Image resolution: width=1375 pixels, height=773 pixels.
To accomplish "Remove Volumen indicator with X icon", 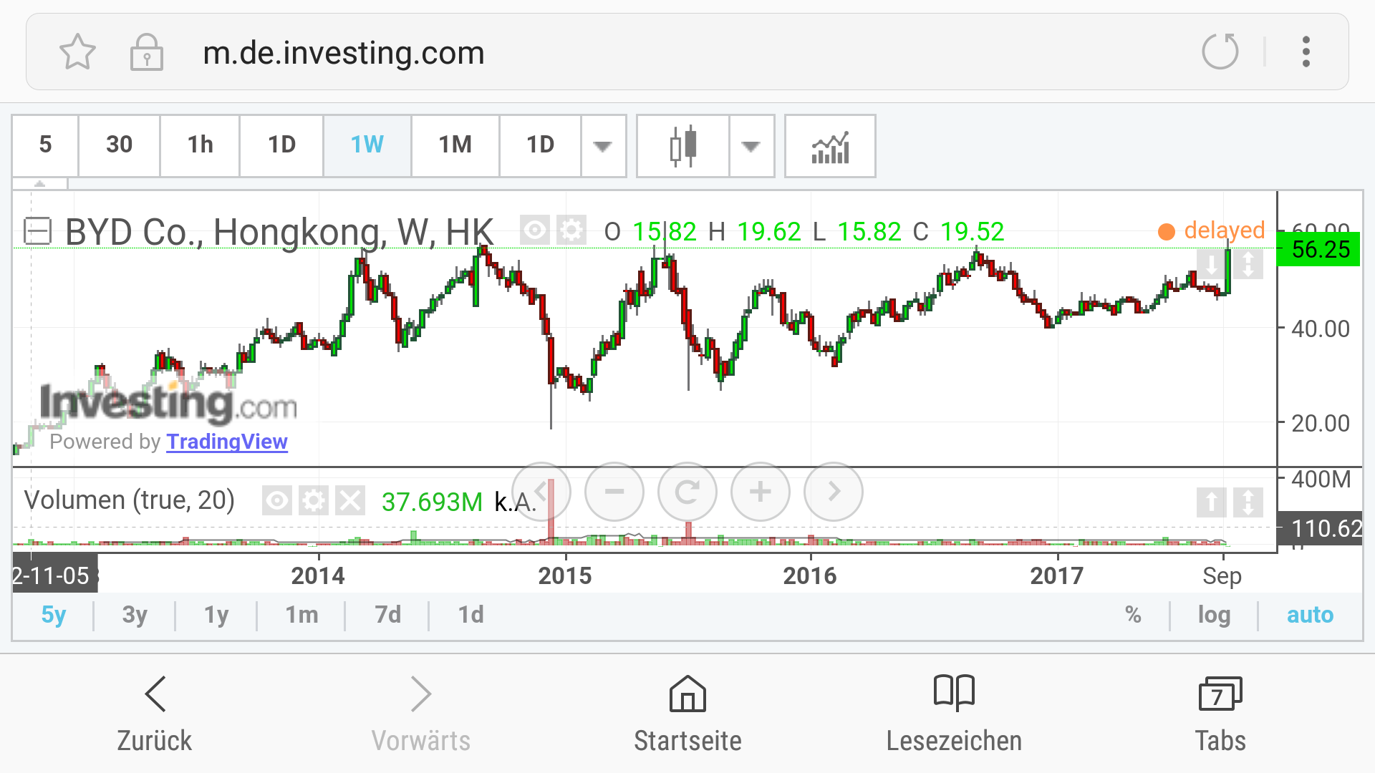I will [350, 500].
